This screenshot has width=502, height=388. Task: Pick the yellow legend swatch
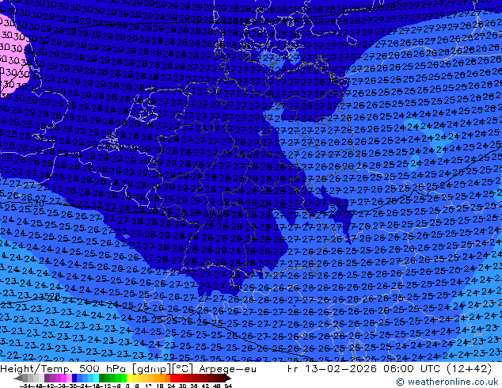[130, 378]
